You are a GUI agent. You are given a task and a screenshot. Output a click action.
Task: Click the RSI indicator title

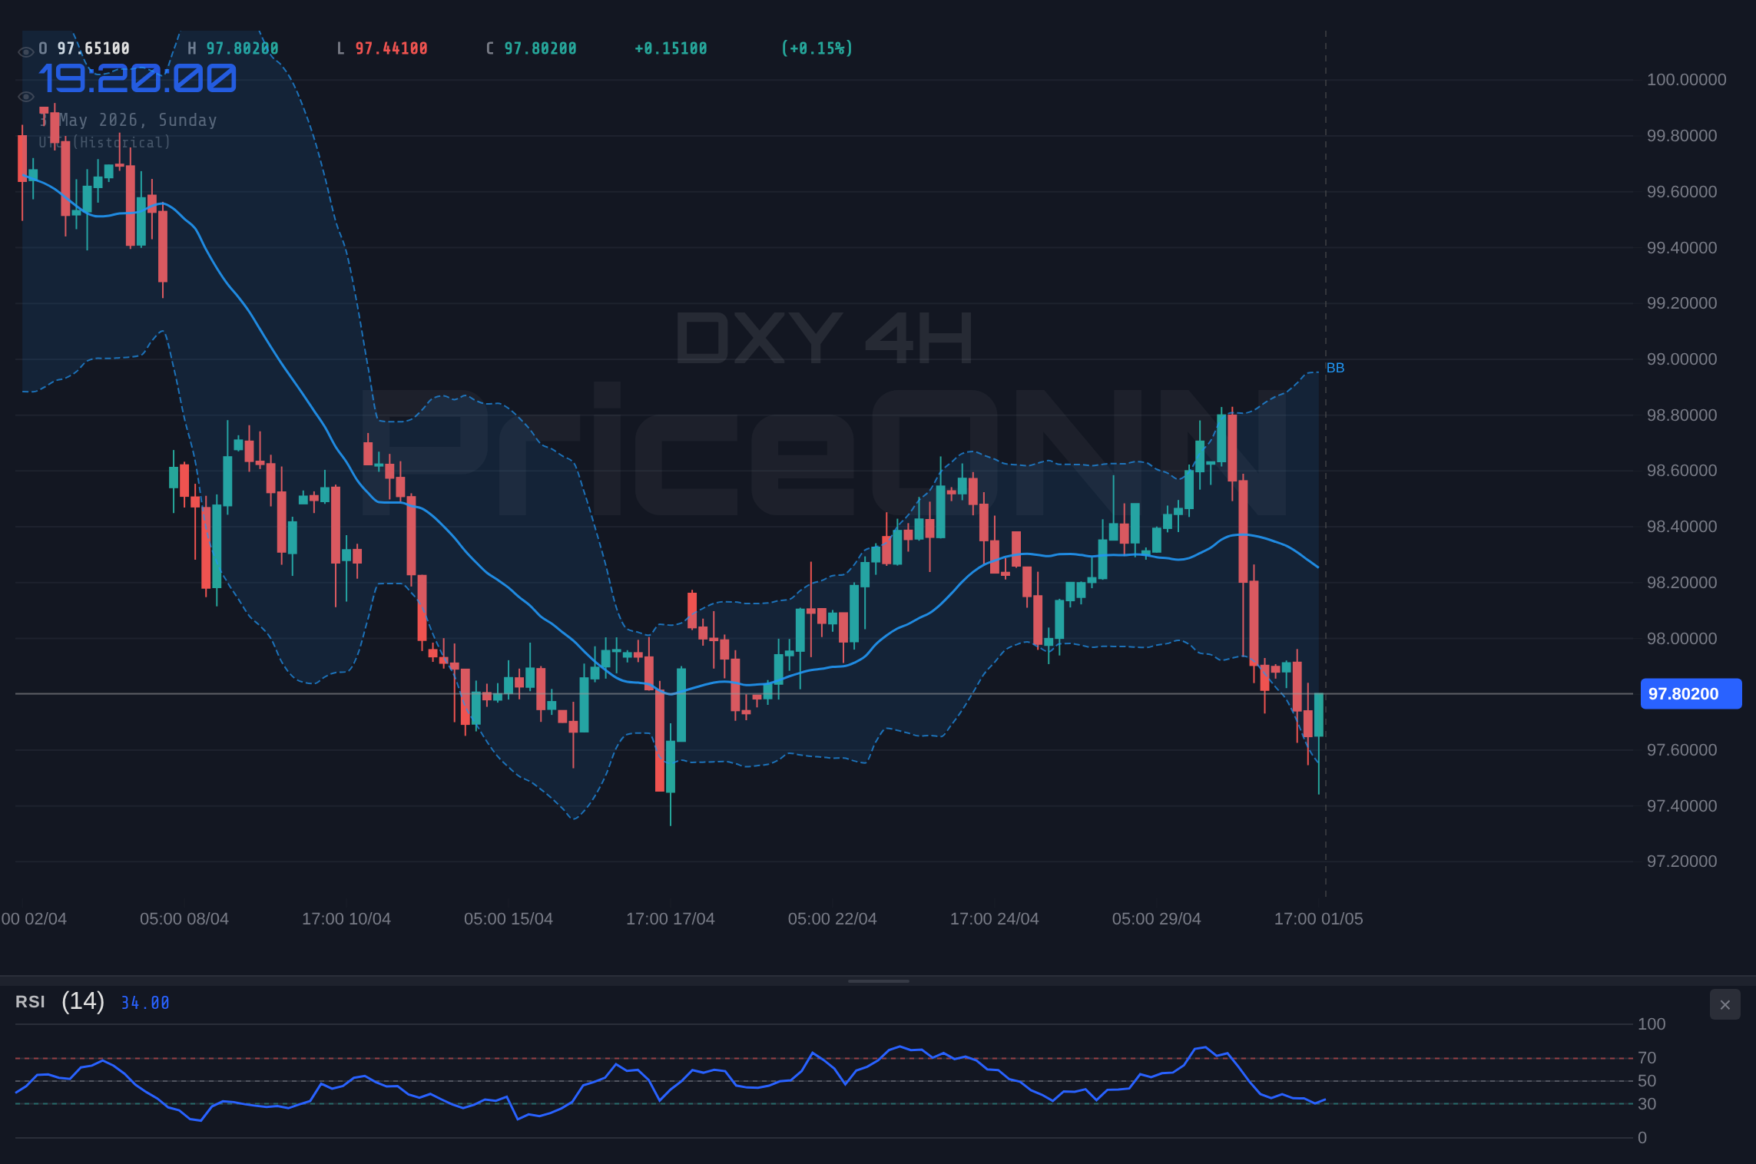(x=30, y=1002)
